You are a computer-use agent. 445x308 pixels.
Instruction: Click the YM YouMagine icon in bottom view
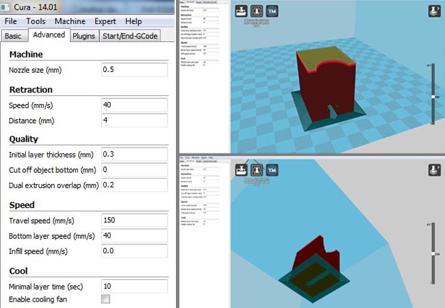[x=272, y=170]
